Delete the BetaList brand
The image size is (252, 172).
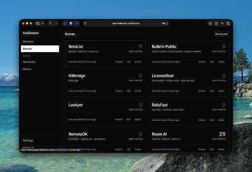[x=138, y=62]
